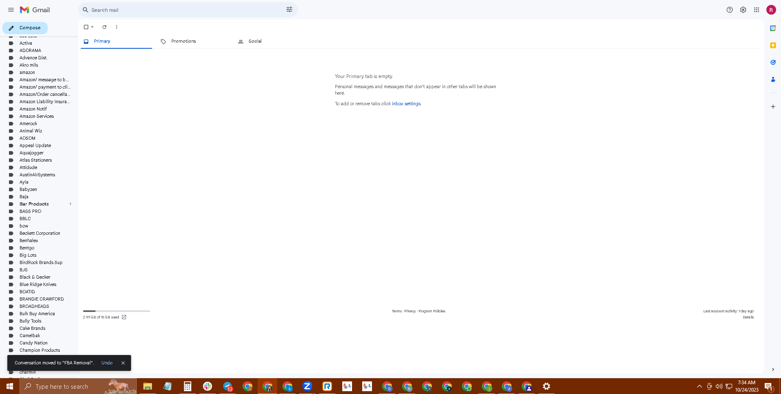Viewport: 781px width, 394px height.
Task: Toggle the select-all messages checkbox
Action: point(86,27)
